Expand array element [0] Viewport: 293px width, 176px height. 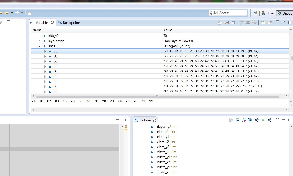(x=45, y=51)
